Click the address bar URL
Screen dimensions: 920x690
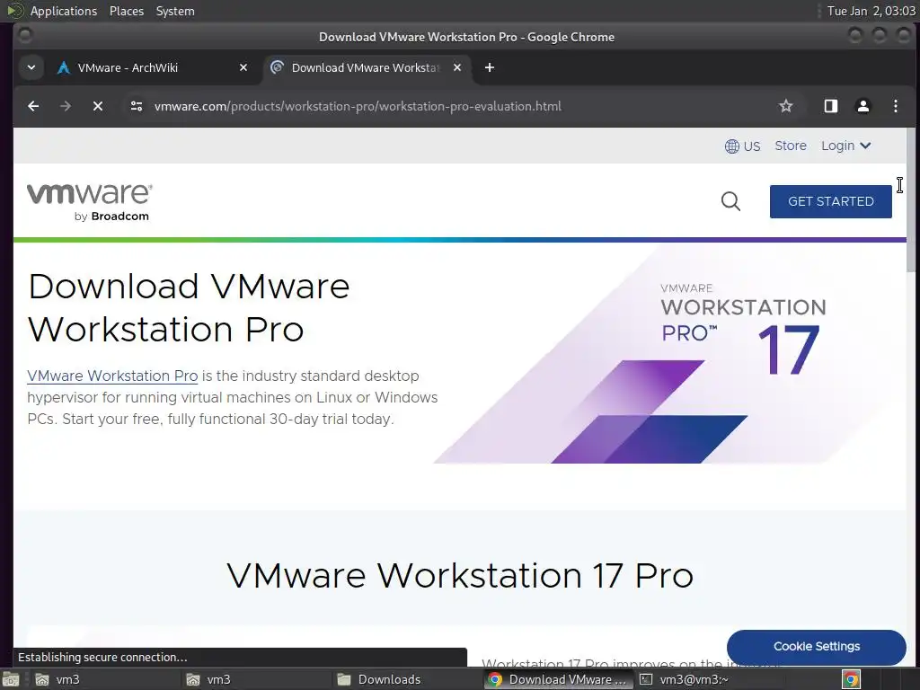(358, 106)
